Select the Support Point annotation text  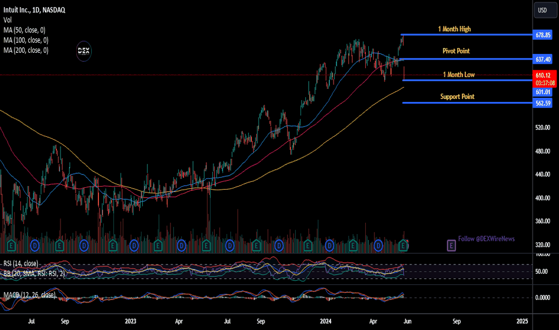point(457,97)
